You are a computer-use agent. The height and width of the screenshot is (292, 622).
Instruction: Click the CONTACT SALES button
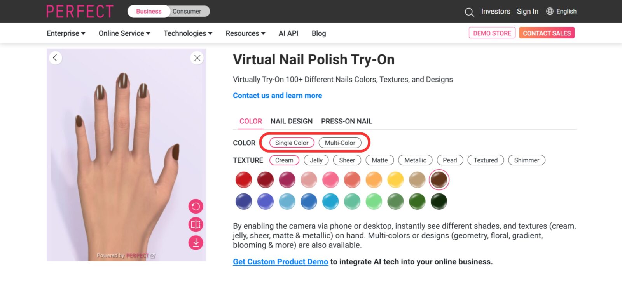pyautogui.click(x=547, y=33)
